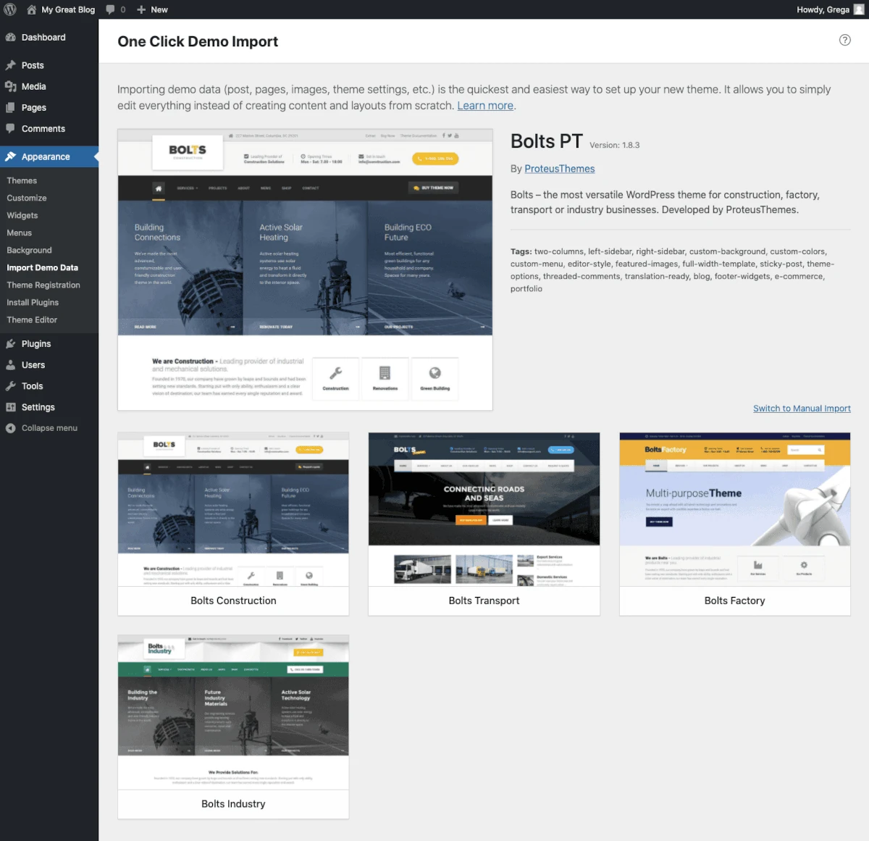Image resolution: width=869 pixels, height=841 pixels.
Task: Click the Dashboard gauge icon
Action: pos(10,38)
